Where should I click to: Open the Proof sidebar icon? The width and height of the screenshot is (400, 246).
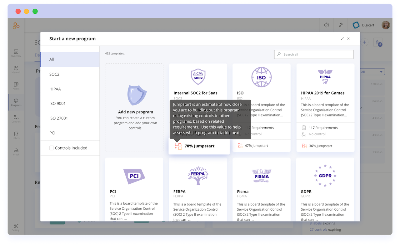tap(16, 152)
